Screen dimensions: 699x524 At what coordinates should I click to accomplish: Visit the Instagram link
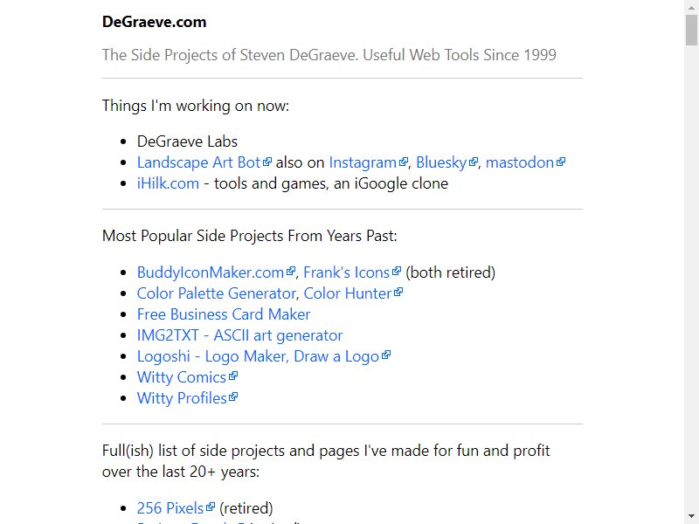pos(363,162)
